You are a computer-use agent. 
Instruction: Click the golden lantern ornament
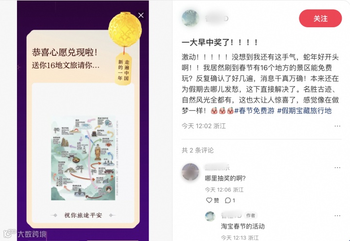(125, 29)
